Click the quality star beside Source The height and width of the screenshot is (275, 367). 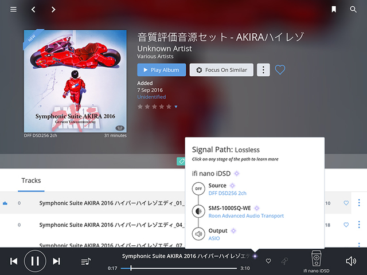click(x=232, y=186)
